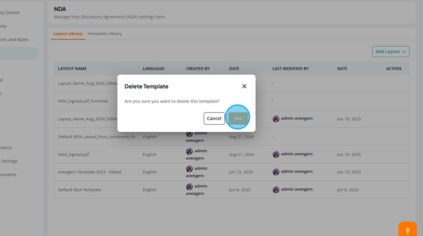Click last-modified avatar in NDA_Signed.pdf row
The image size is (423, 236).
pyautogui.click(x=276, y=154)
